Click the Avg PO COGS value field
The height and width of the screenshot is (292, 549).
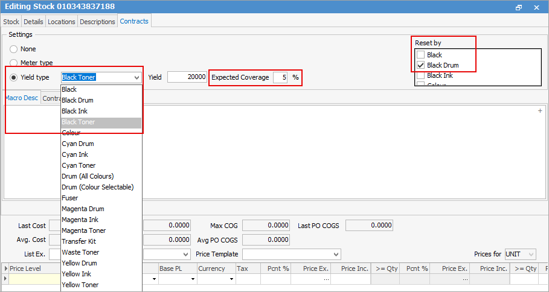[x=266, y=240]
